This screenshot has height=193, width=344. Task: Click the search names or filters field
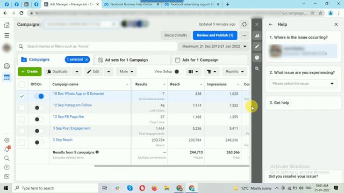coord(97,47)
